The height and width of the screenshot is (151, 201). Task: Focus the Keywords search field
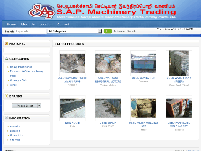tap(31, 31)
